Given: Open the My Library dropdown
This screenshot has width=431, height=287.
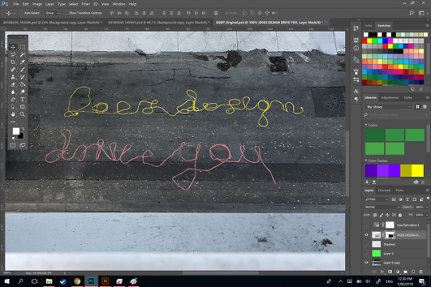Looking at the screenshot, I should pos(389,107).
